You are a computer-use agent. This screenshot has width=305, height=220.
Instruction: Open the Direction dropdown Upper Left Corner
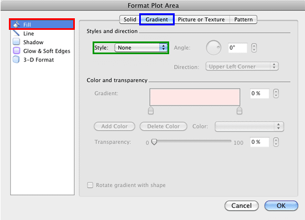[242, 66]
